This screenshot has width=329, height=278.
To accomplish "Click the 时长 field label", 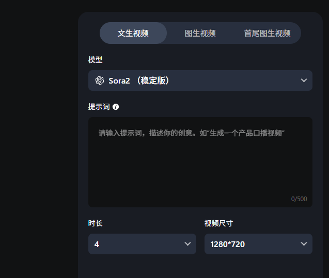I will (x=96, y=223).
